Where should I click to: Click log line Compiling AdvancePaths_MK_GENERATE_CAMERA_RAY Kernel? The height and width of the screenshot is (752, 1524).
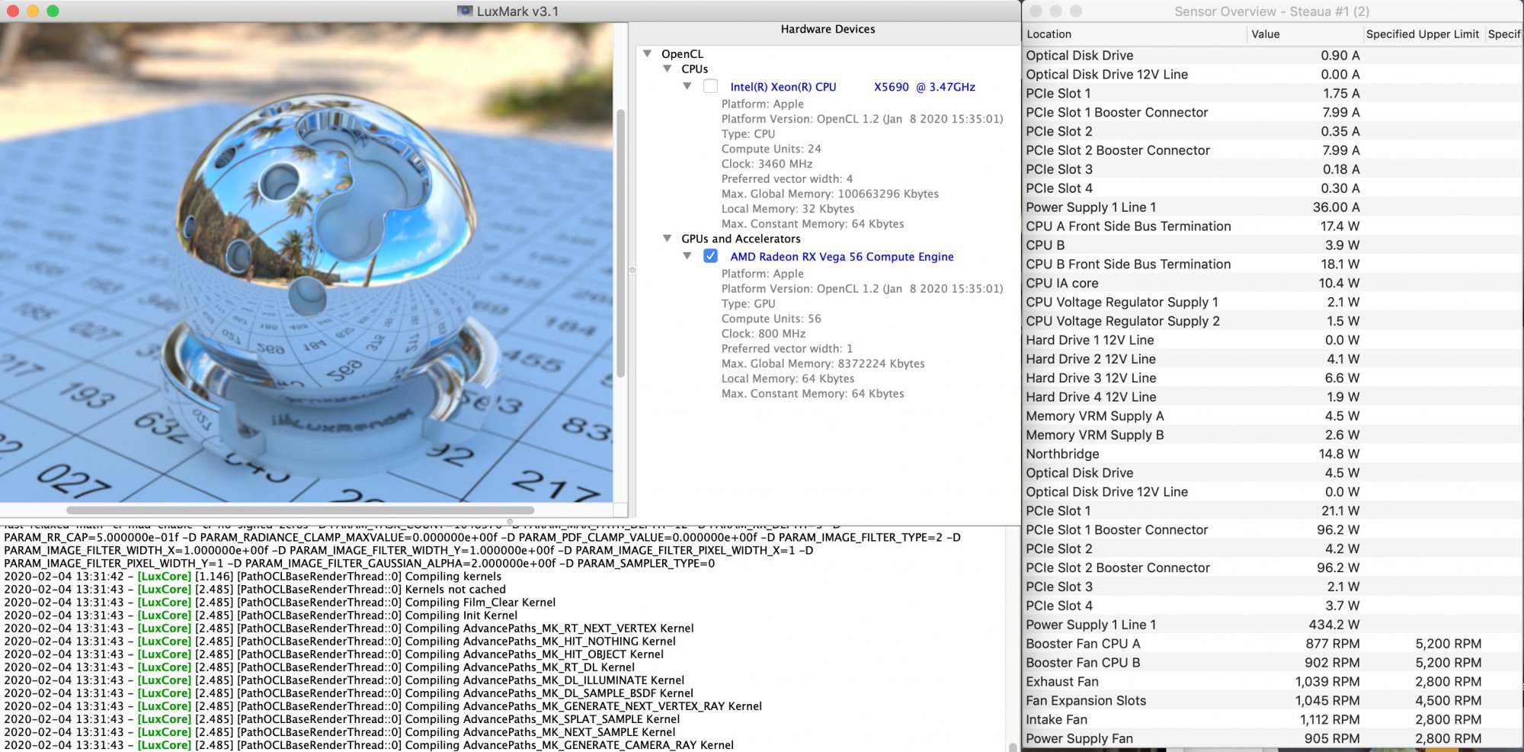click(x=369, y=745)
